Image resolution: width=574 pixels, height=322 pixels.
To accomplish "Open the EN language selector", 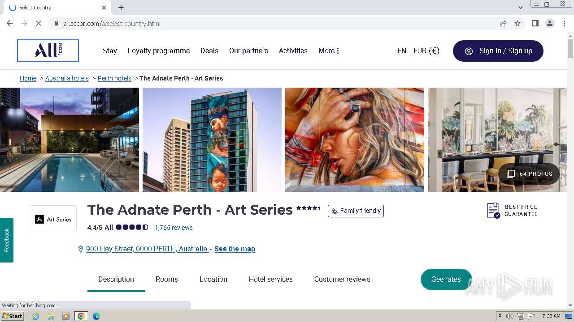I will (401, 51).
